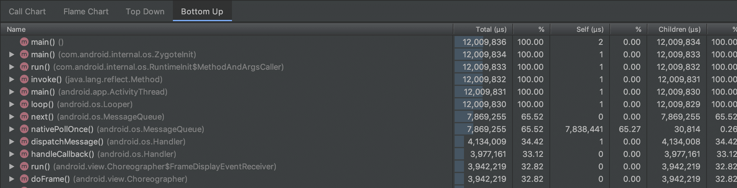Select the run() FrameDisplayEventReceiver row
This screenshot has width=737, height=188.
point(164,167)
